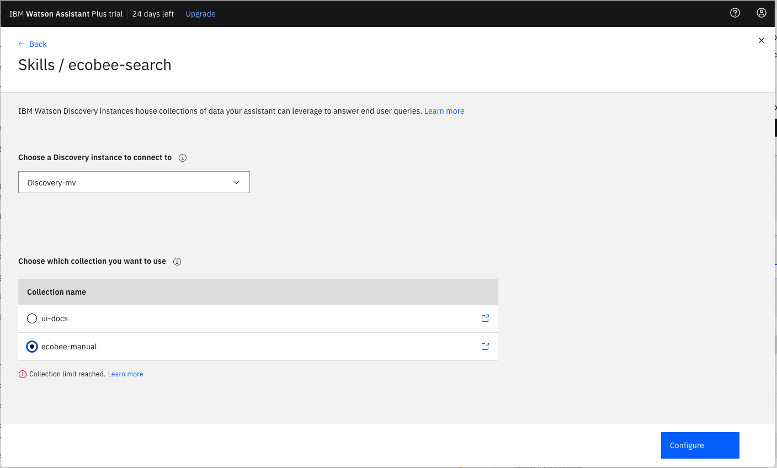Viewport: 777px width, 468px height.
Task: Click IBM Watson Assistant Plus trial title
Action: [66, 14]
